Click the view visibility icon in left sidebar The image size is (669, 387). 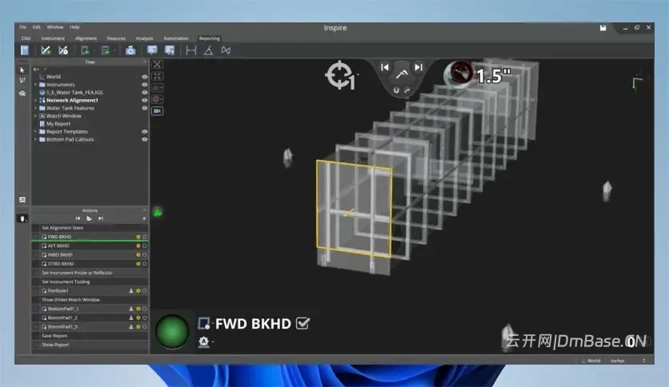pyautogui.click(x=22, y=93)
